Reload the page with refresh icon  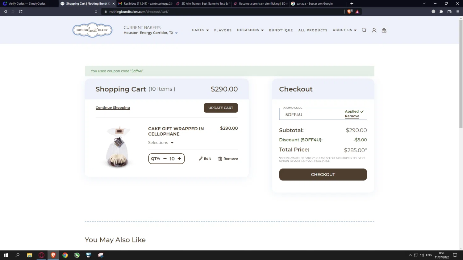click(21, 11)
